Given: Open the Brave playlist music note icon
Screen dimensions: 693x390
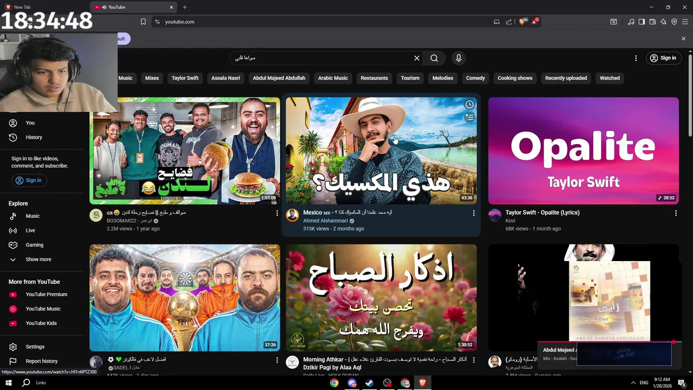Looking at the screenshot, I should pos(631,22).
